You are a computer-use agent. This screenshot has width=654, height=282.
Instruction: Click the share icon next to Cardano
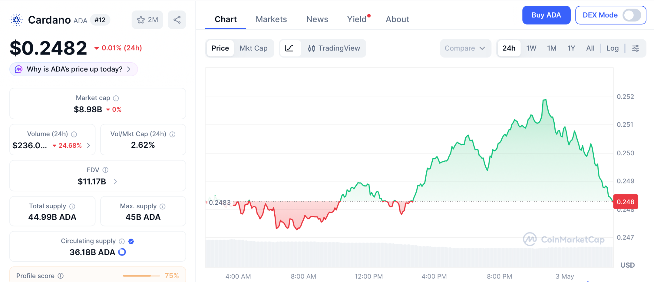coord(177,20)
